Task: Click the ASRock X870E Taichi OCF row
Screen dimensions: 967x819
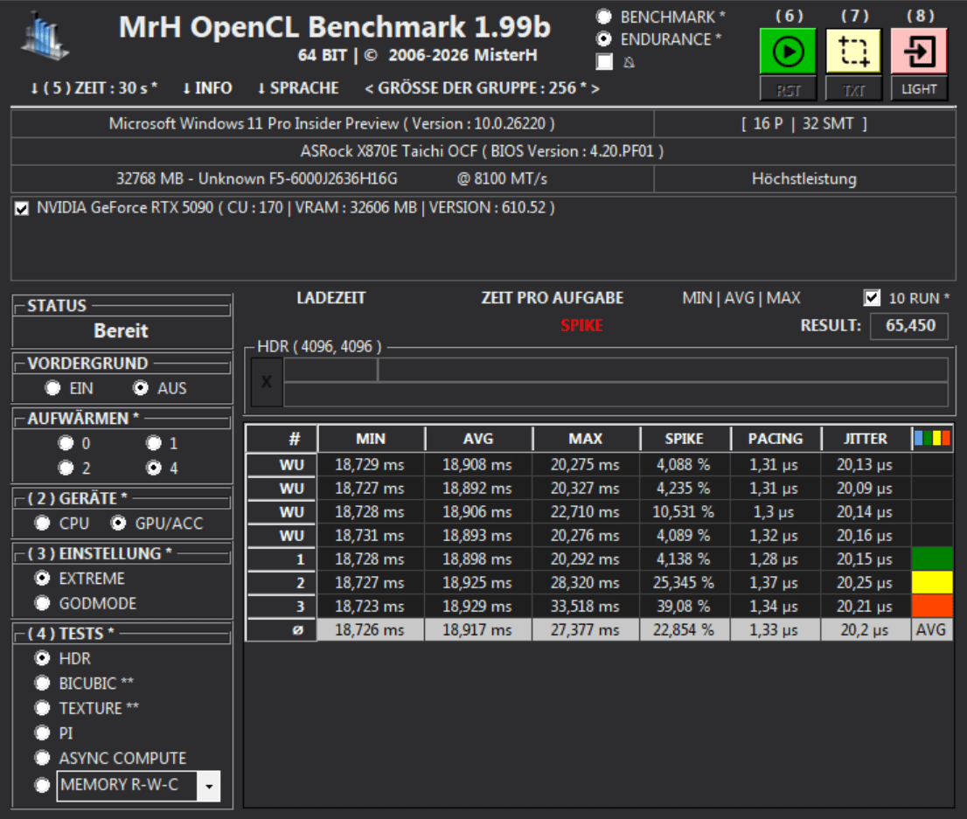Action: (x=483, y=151)
